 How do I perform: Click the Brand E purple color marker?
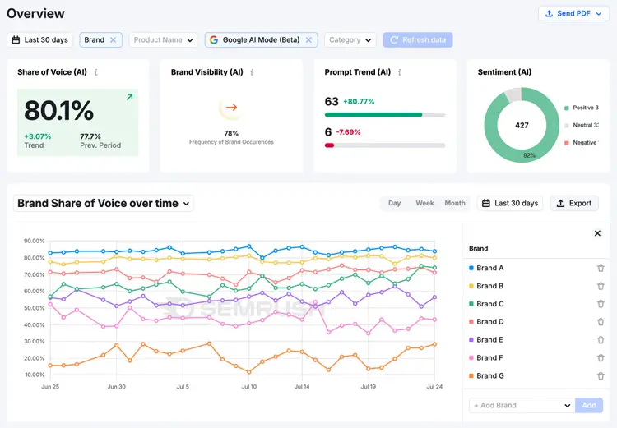[x=471, y=340]
